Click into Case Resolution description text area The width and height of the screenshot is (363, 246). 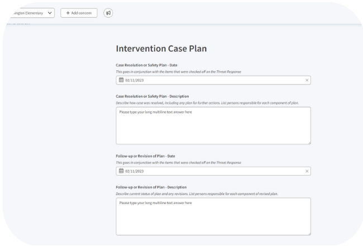coord(213,126)
